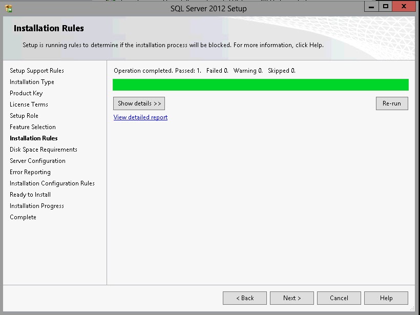Open Server Configuration in sidebar
The image size is (420, 315).
coord(36,160)
